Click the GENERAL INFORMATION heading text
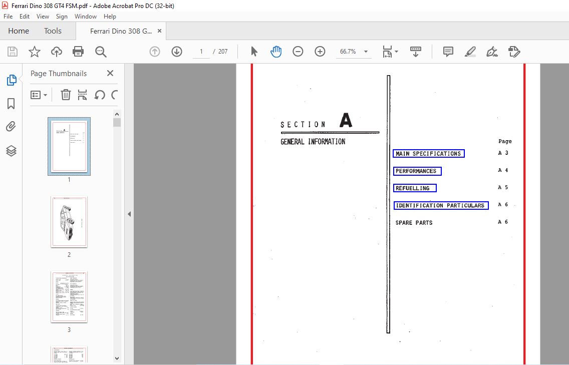Screen dimensions: 569x365 click(313, 142)
